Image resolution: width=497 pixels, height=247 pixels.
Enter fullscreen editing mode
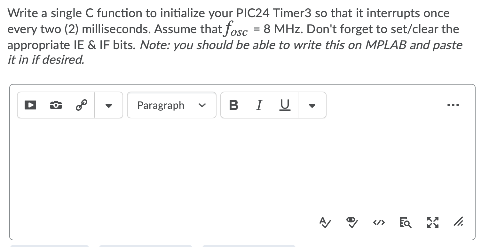[x=432, y=223]
